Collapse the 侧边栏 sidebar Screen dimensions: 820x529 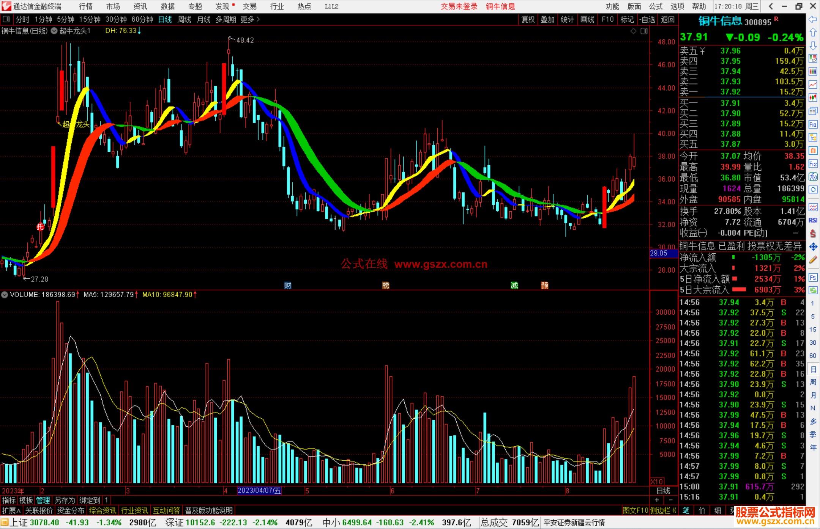663,510
